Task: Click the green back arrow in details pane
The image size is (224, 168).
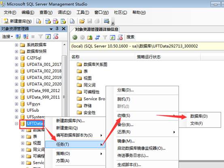Action: [75, 37]
